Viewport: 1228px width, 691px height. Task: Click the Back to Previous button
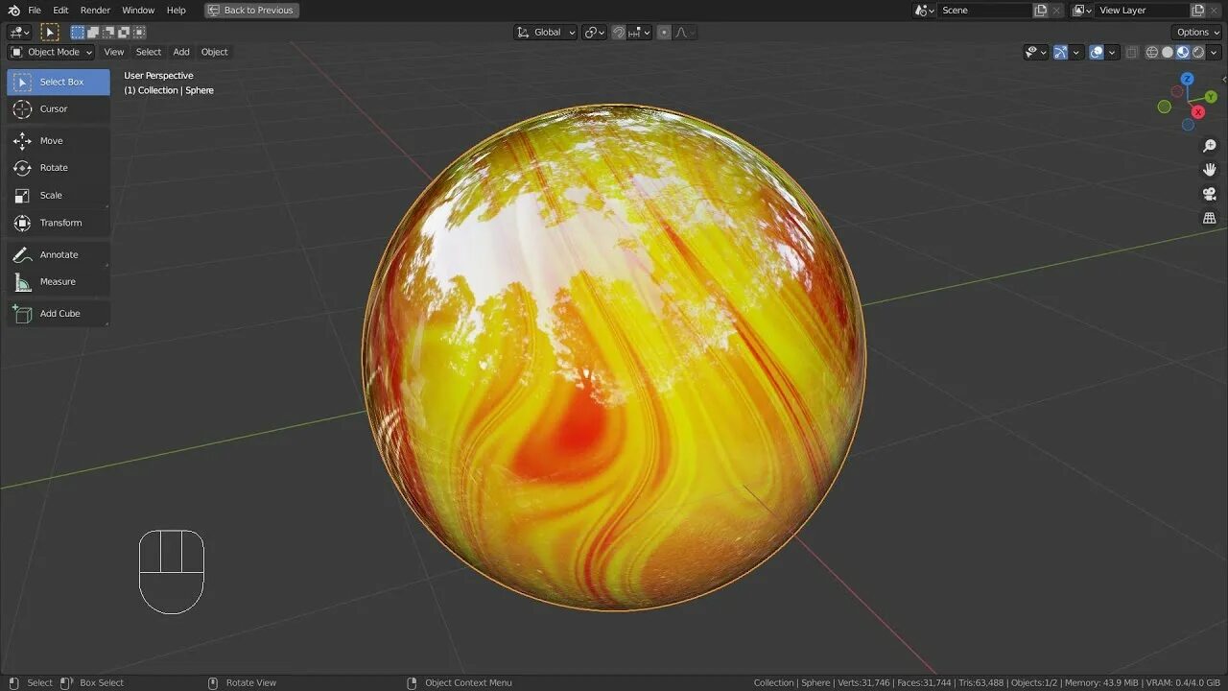coord(251,10)
